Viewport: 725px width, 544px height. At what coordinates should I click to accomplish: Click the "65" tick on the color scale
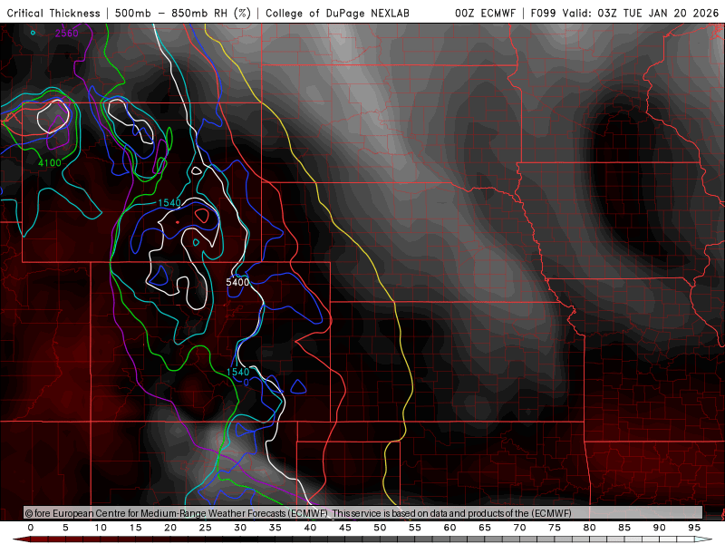point(485,528)
